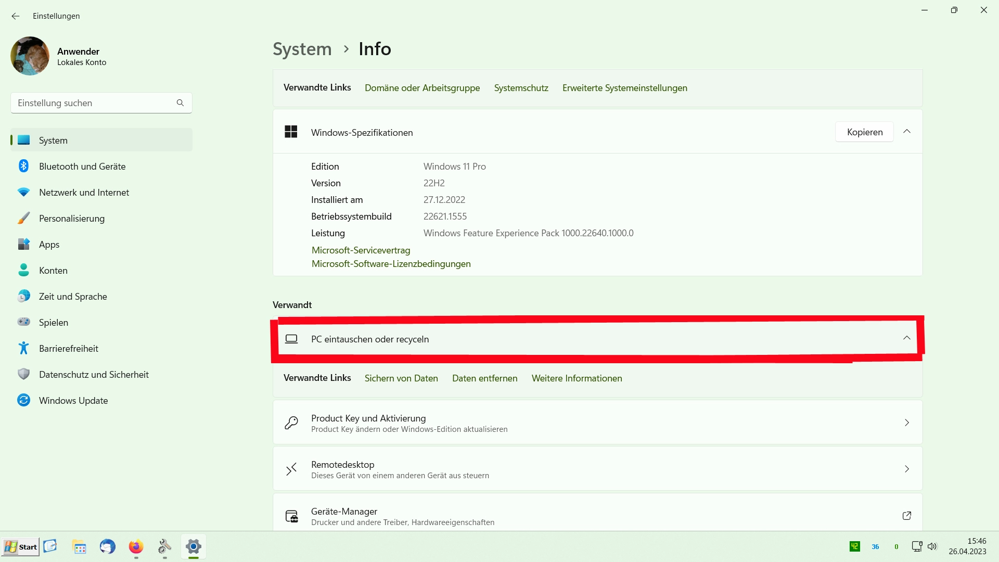
Task: Click the search magnifier icon
Action: tap(180, 103)
